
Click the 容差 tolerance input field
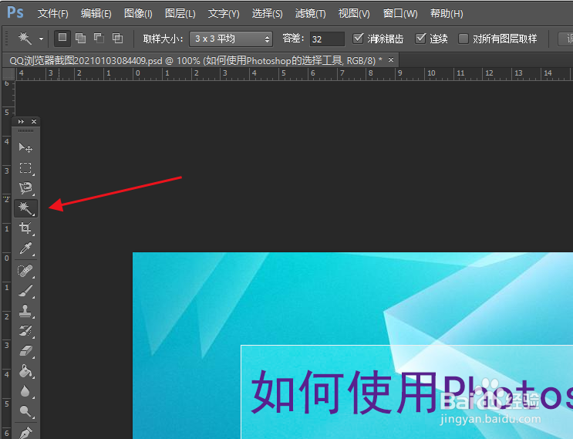327,39
